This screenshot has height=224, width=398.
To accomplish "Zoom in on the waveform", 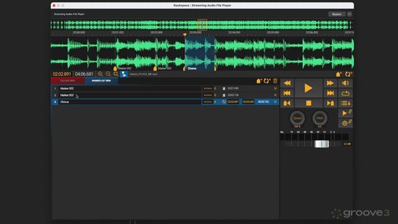I will [x=100, y=74].
